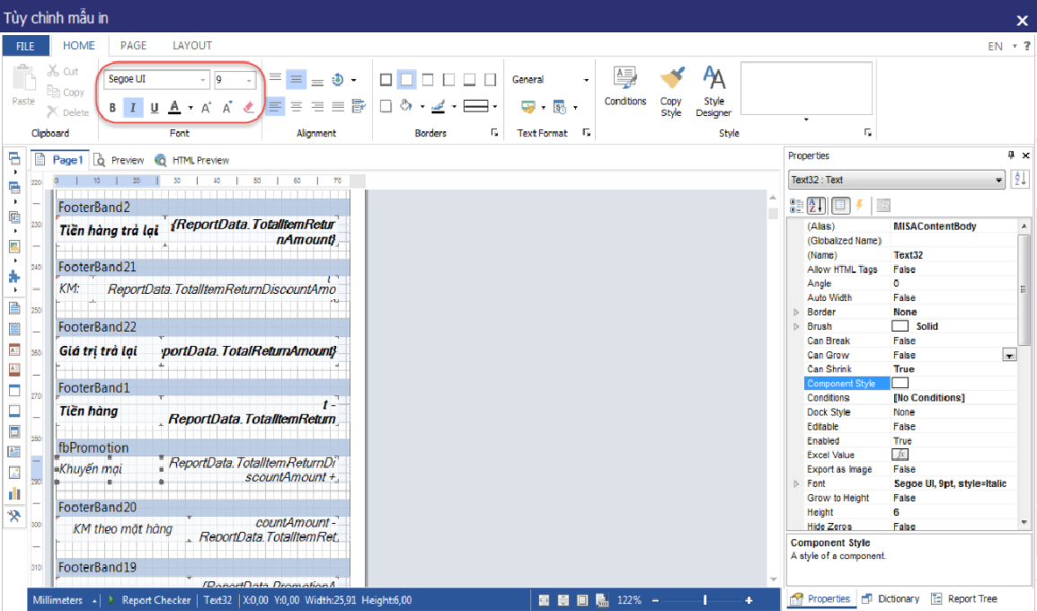Screen dimensions: 1037x611
Task: Click the grow font size icon
Action: [206, 108]
